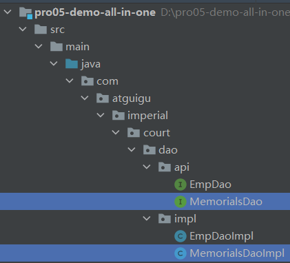Collapse the pro05-demo-all-in-one project node
The height and width of the screenshot is (263, 290).
click(8, 12)
